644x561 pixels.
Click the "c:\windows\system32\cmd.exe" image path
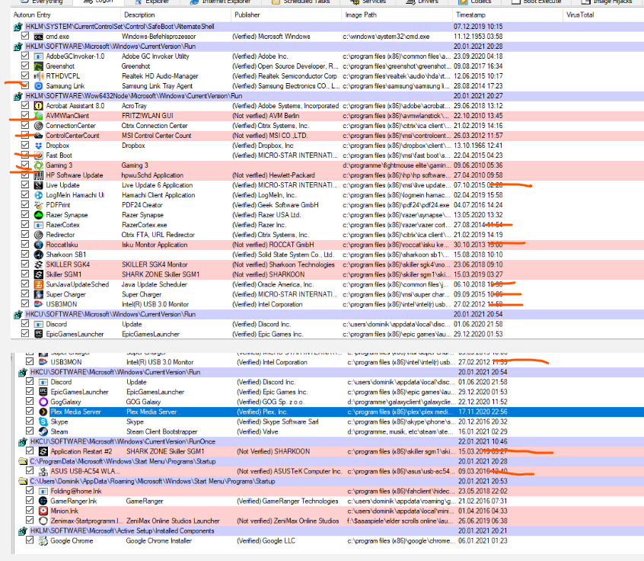pos(386,37)
